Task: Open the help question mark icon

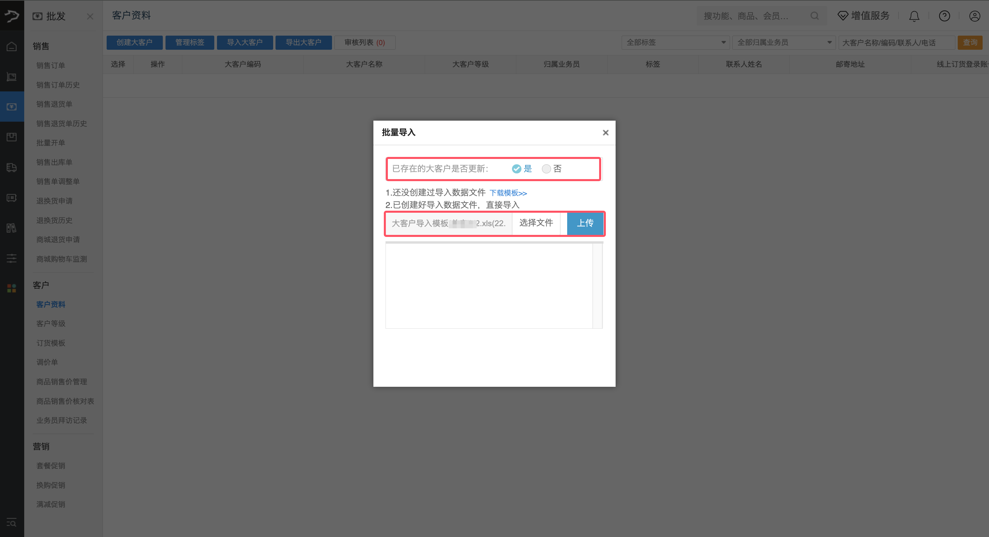Action: (944, 16)
